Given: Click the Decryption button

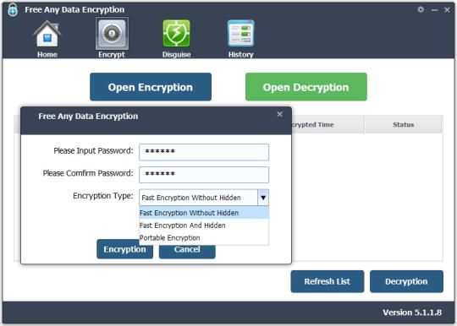Looking at the screenshot, I should point(406,281).
